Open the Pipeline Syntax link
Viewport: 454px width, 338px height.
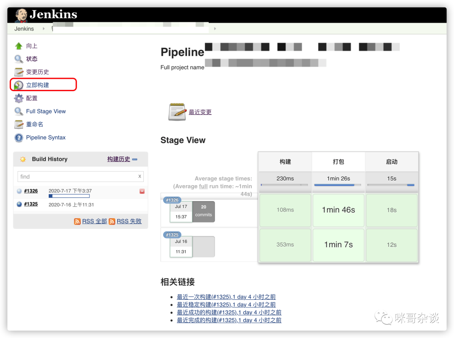click(x=46, y=138)
